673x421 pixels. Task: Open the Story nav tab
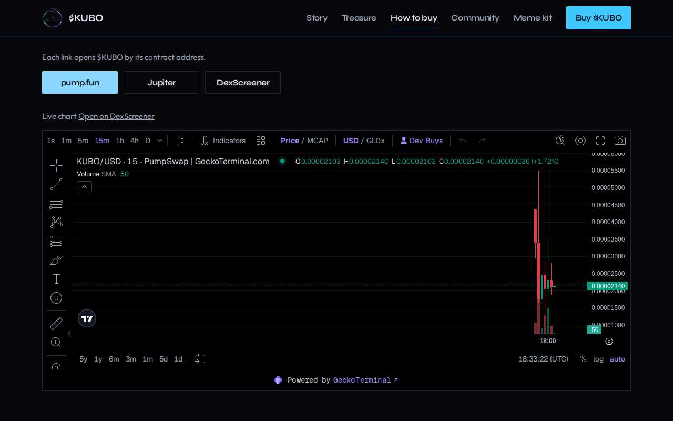pyautogui.click(x=317, y=18)
